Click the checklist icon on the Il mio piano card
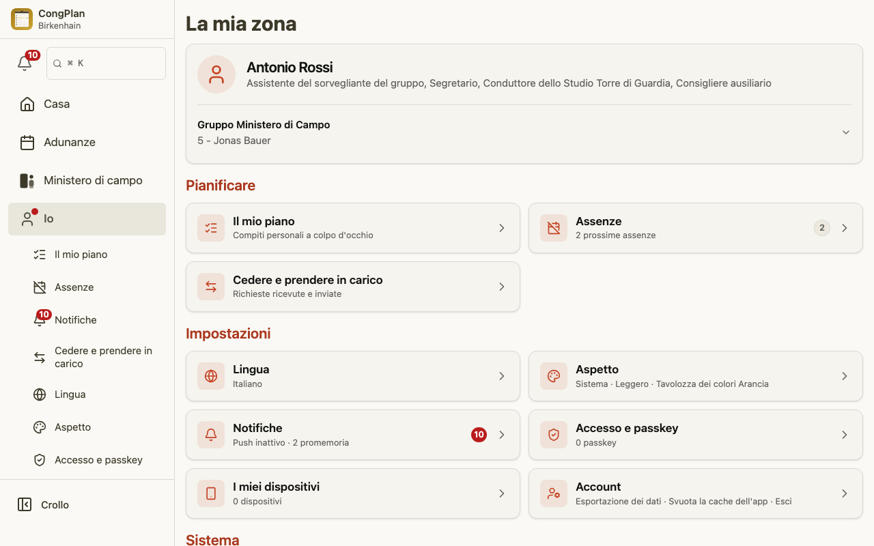The width and height of the screenshot is (874, 546). tap(211, 228)
